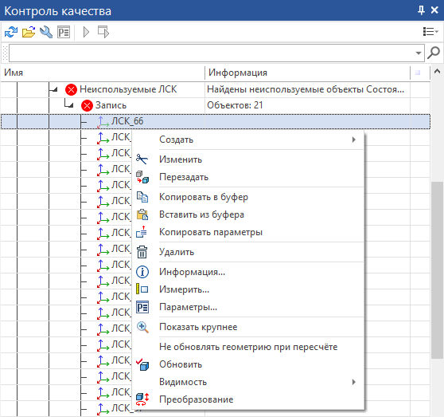Click the redefine cubes icon beside Перезадать
The image size is (444, 417).
[142, 177]
